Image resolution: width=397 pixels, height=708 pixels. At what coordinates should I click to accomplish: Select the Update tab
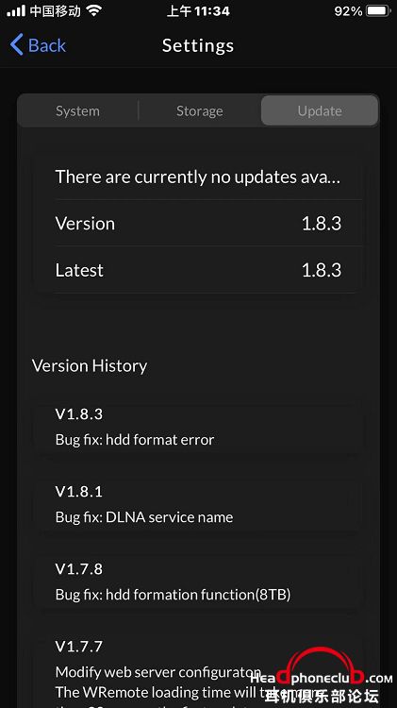pos(320,110)
